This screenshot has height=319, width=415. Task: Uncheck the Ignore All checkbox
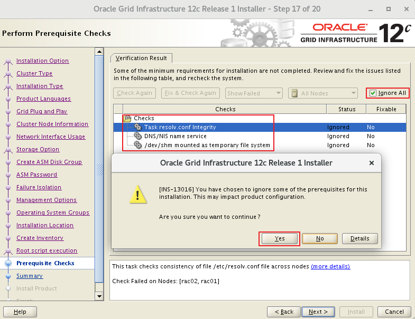[x=373, y=93]
